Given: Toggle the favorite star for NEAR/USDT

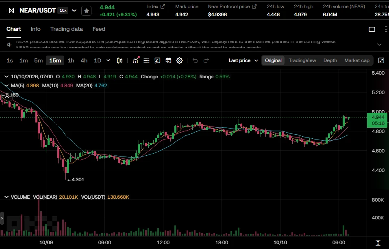Looking at the screenshot, I should pyautogui.click(x=86, y=11).
